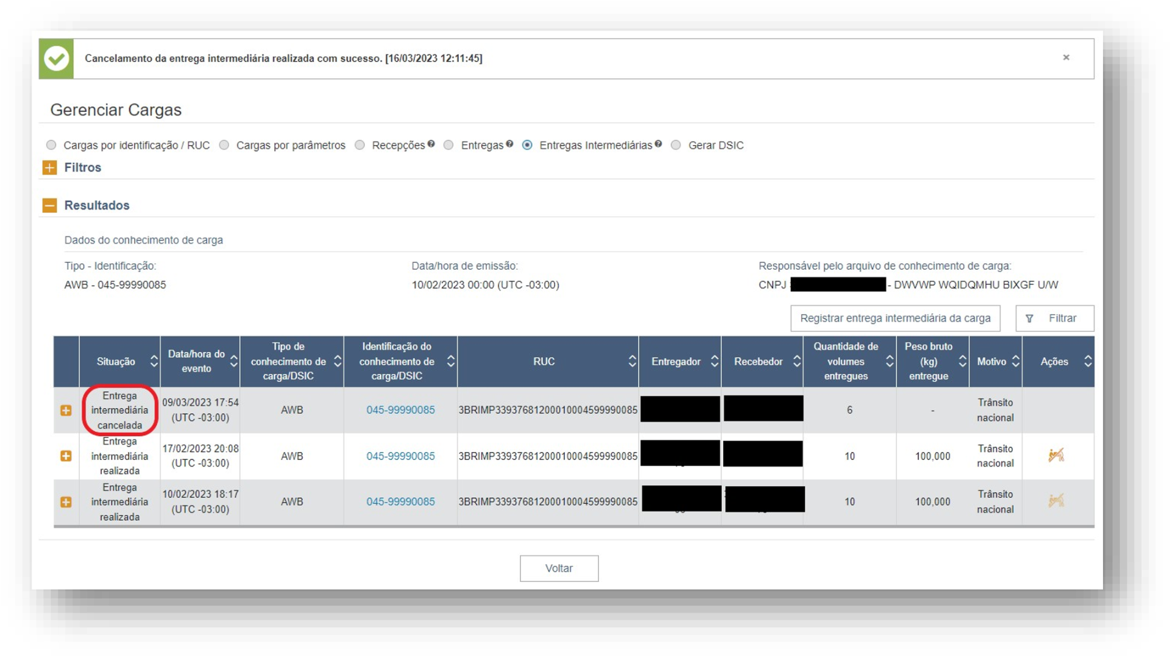Open help icon beside Entregas Intermediárias
The image size is (1170, 656).
click(x=658, y=144)
